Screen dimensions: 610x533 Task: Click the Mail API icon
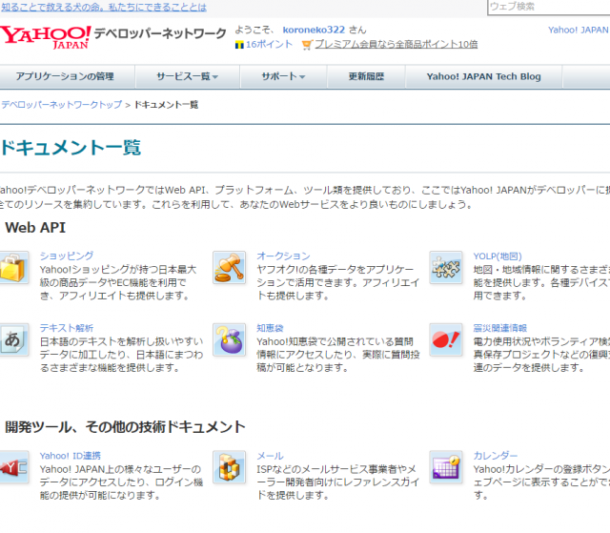pyautogui.click(x=229, y=467)
